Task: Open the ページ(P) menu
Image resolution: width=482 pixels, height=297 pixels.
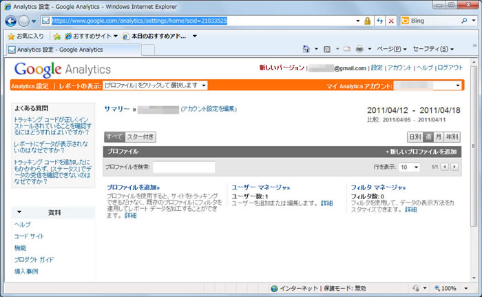Action: (x=392, y=49)
